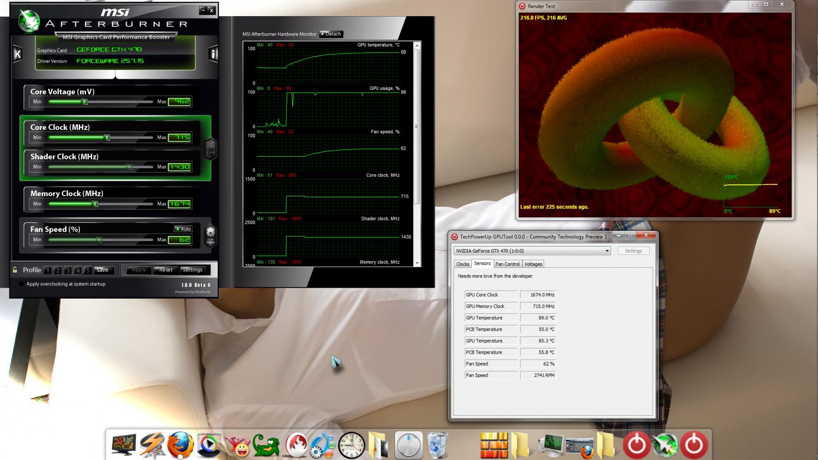Click the GPU Memory Clock value 715.0 MHz

pos(538,306)
